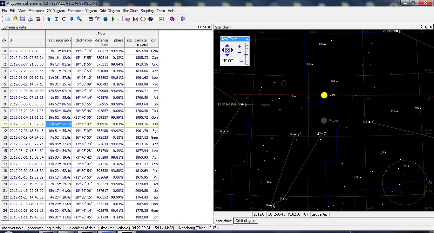The height and width of the screenshot is (233, 434).
Task: Open the Ephemeris menu
Action: [36, 11]
